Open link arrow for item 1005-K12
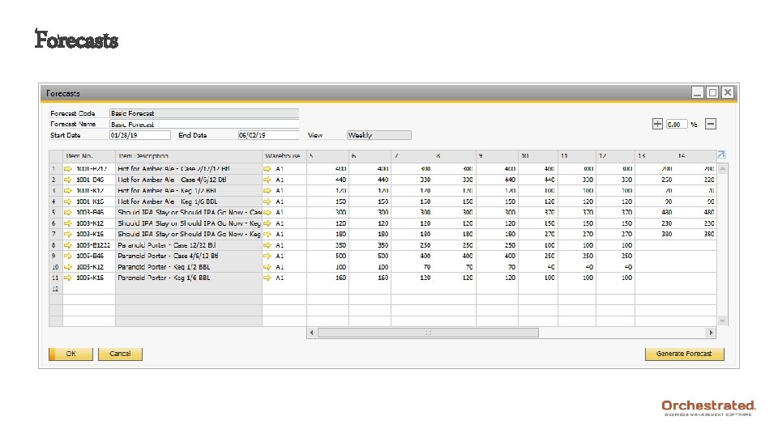This screenshot has width=778, height=437. pos(68,267)
